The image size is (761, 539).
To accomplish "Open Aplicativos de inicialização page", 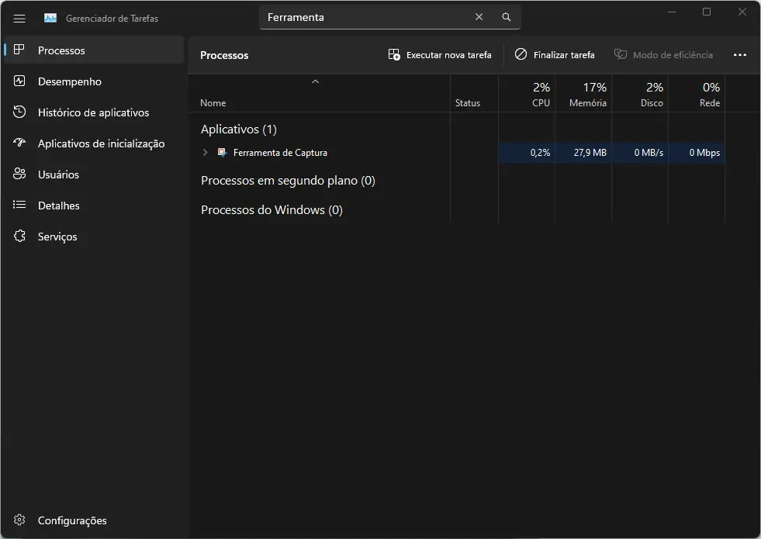I will coord(101,143).
